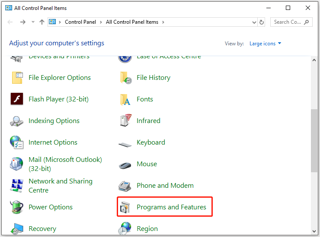Open the Power Options link
Screen dimensions: 320x237
point(51,207)
